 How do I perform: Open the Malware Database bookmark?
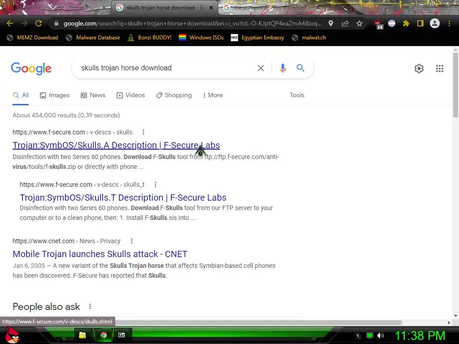[93, 38]
